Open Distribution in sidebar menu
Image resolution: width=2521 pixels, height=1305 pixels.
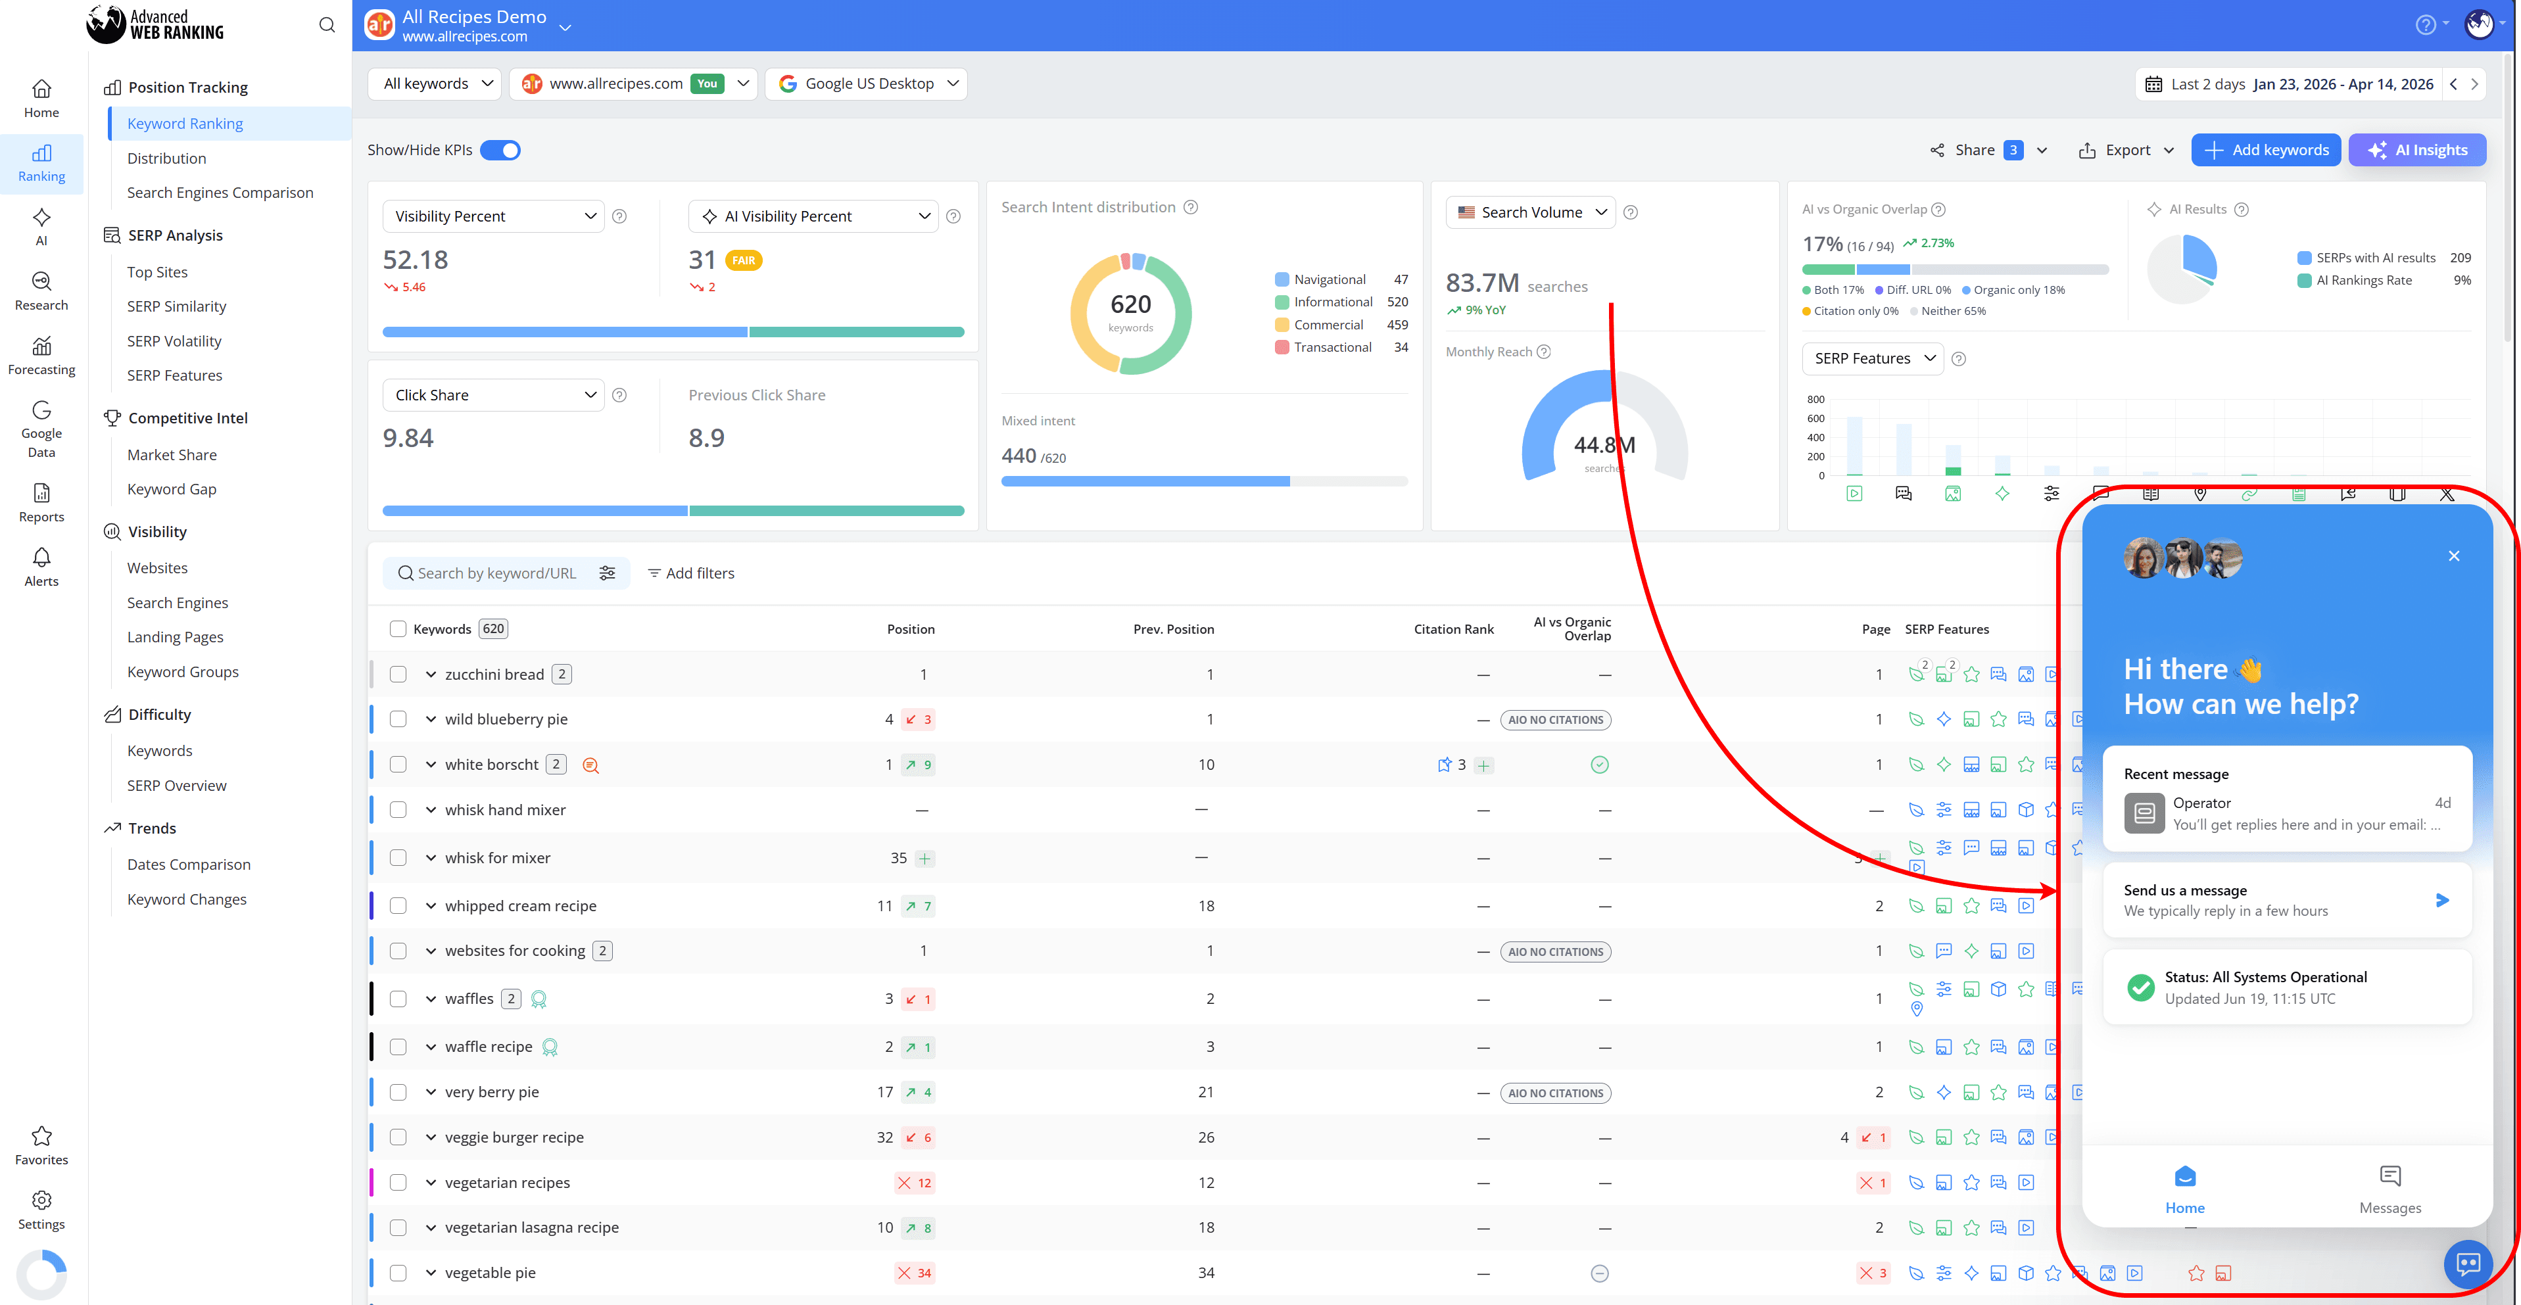point(166,158)
